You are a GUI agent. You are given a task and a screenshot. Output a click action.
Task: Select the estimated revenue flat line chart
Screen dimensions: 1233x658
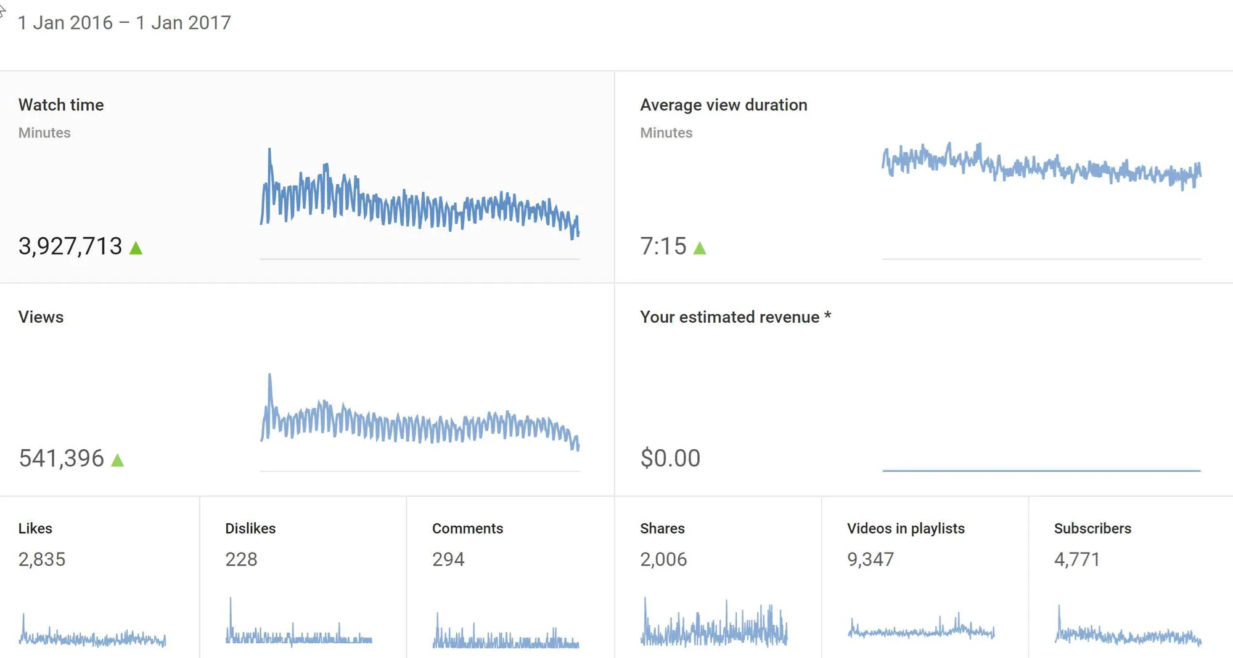(1042, 470)
